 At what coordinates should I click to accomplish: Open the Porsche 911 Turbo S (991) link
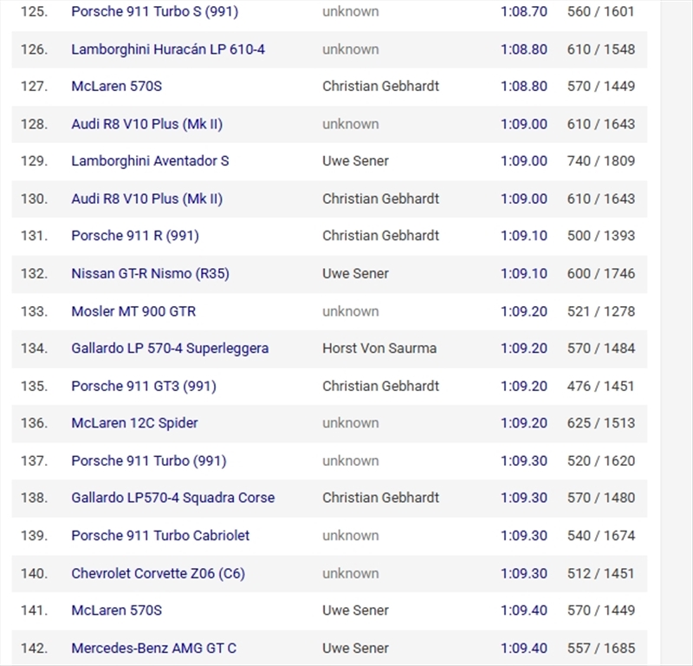pyautogui.click(x=154, y=12)
